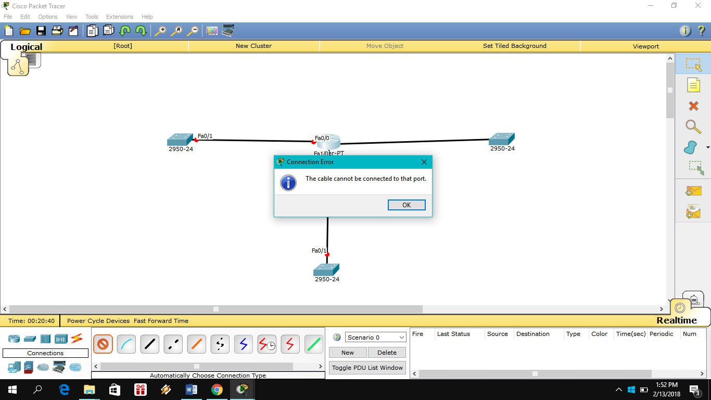The height and width of the screenshot is (400, 711).
Task: Pick the light blue Console cable
Action: pyautogui.click(x=126, y=344)
